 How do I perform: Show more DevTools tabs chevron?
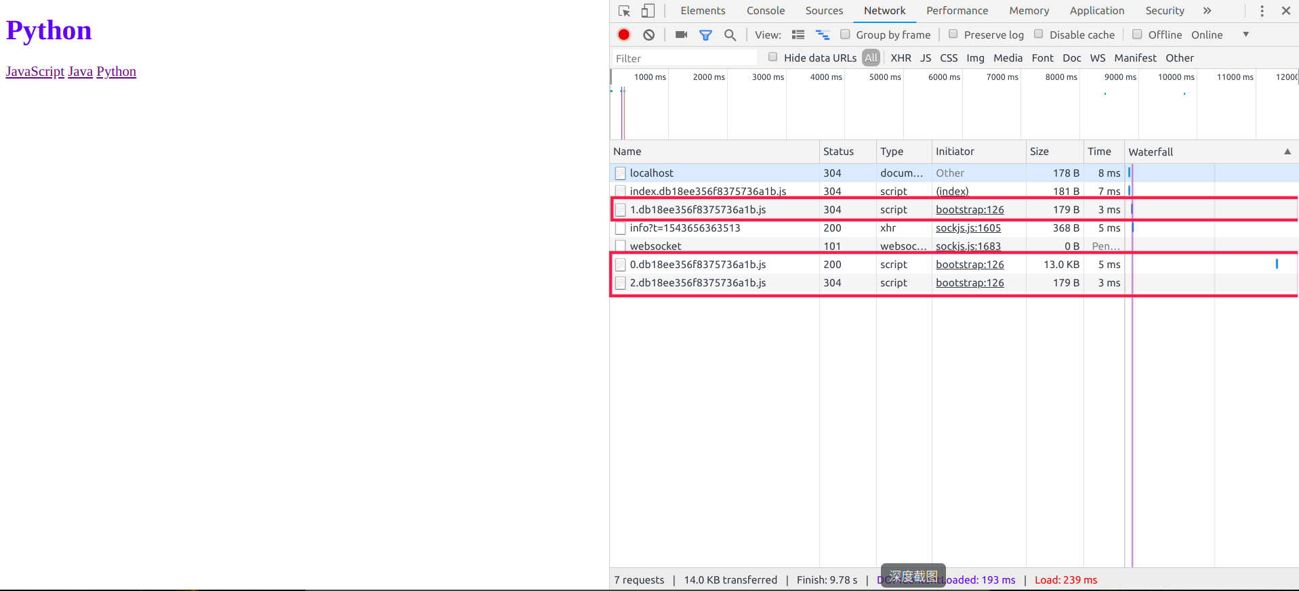1207,11
